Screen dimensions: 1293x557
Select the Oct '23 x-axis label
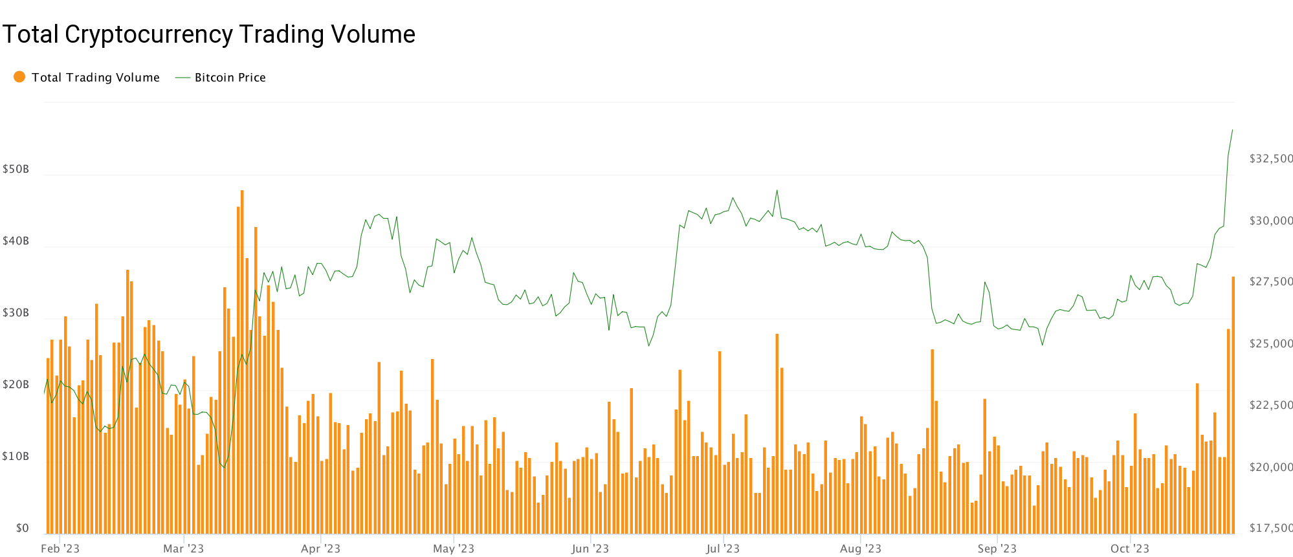click(x=1129, y=549)
